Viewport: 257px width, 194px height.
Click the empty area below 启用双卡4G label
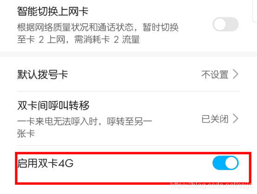point(115,176)
